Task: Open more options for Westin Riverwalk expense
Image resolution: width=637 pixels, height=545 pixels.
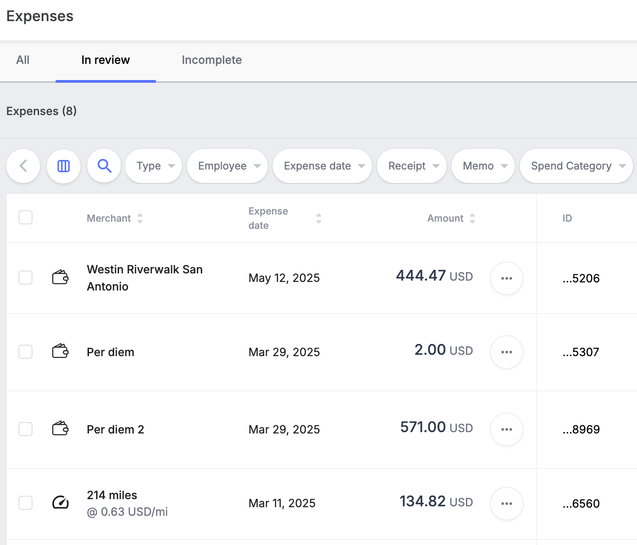Action: click(x=506, y=278)
